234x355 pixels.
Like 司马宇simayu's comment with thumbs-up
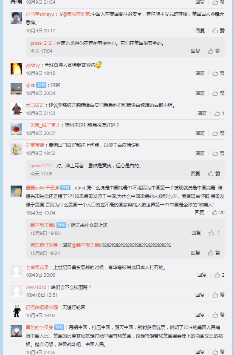click(x=218, y=31)
